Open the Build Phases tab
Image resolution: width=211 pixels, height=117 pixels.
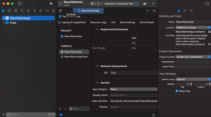[x=147, y=22]
